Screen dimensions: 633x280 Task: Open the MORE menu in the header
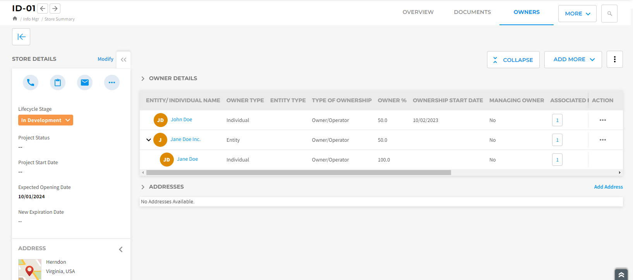pyautogui.click(x=577, y=14)
